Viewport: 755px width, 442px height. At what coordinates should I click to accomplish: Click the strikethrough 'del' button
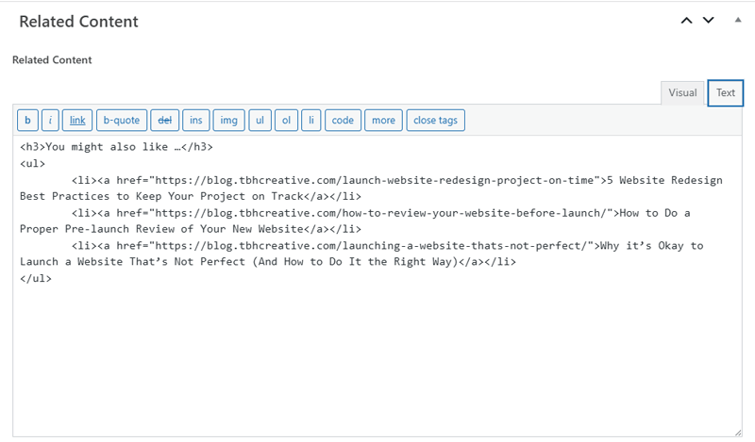[x=164, y=121]
